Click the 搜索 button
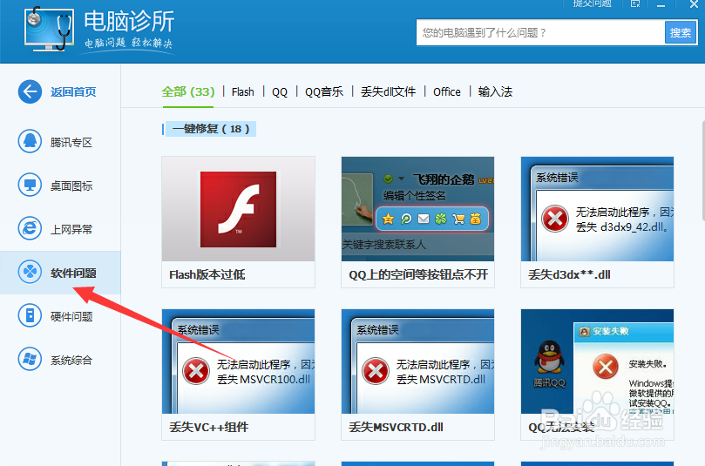The height and width of the screenshot is (466, 705). click(681, 33)
